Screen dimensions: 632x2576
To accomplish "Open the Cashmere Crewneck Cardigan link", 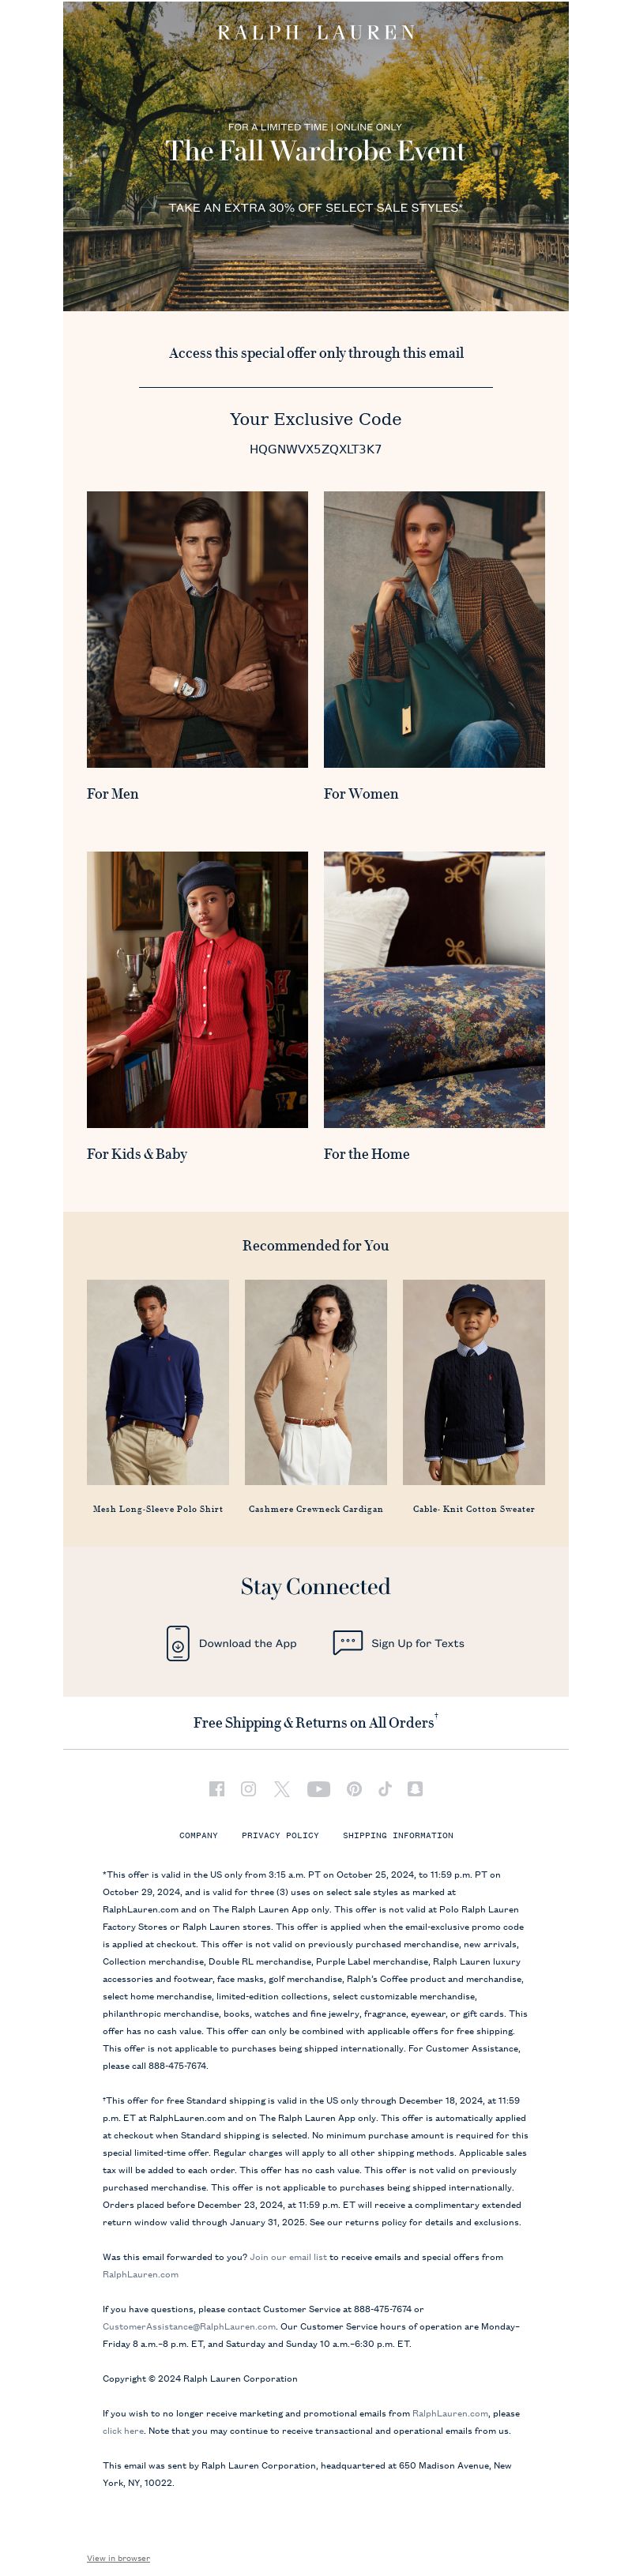I will (x=316, y=1509).
